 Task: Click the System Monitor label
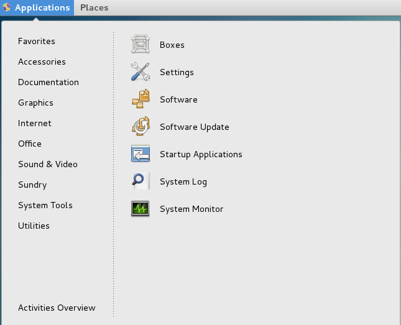tap(191, 209)
